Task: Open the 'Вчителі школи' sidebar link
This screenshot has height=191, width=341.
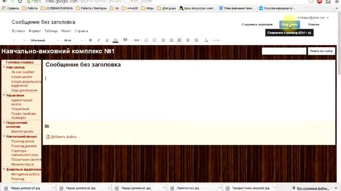Action: pyautogui.click(x=22, y=132)
